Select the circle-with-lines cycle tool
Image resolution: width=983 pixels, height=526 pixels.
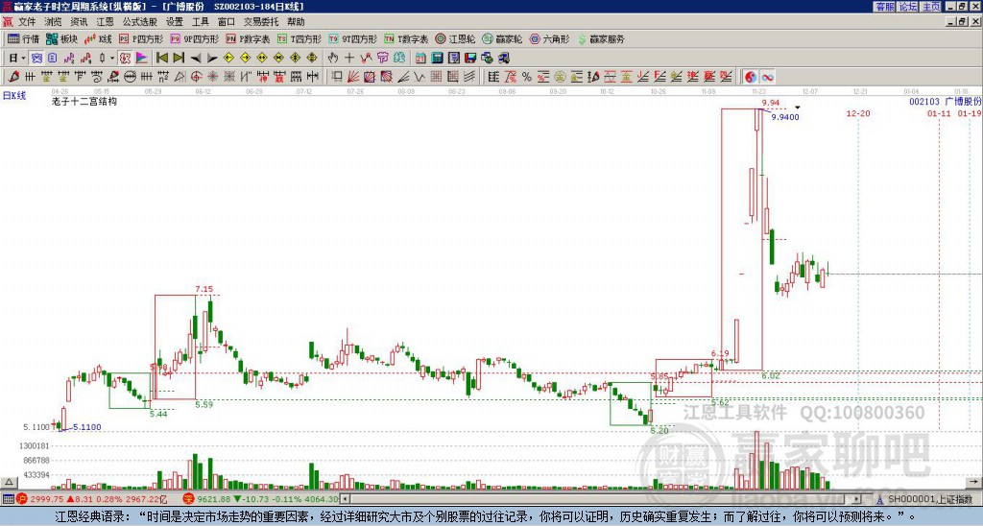(130, 77)
